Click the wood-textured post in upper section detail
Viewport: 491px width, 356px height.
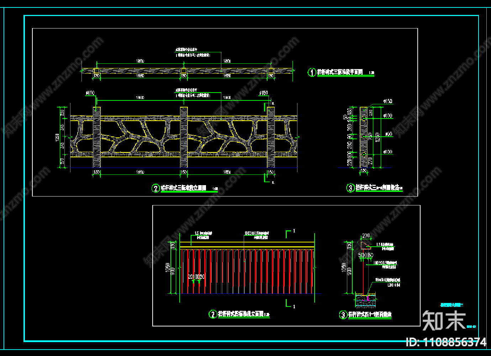click(363, 137)
